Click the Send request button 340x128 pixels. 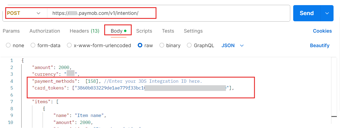tap(306, 13)
